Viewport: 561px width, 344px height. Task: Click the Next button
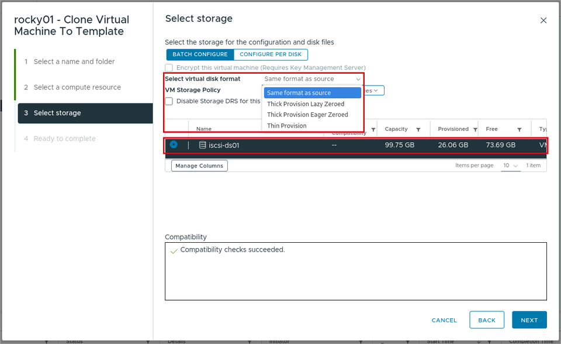[x=529, y=320]
